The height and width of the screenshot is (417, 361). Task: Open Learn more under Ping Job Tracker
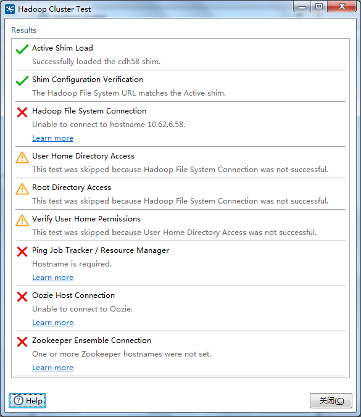[52, 278]
